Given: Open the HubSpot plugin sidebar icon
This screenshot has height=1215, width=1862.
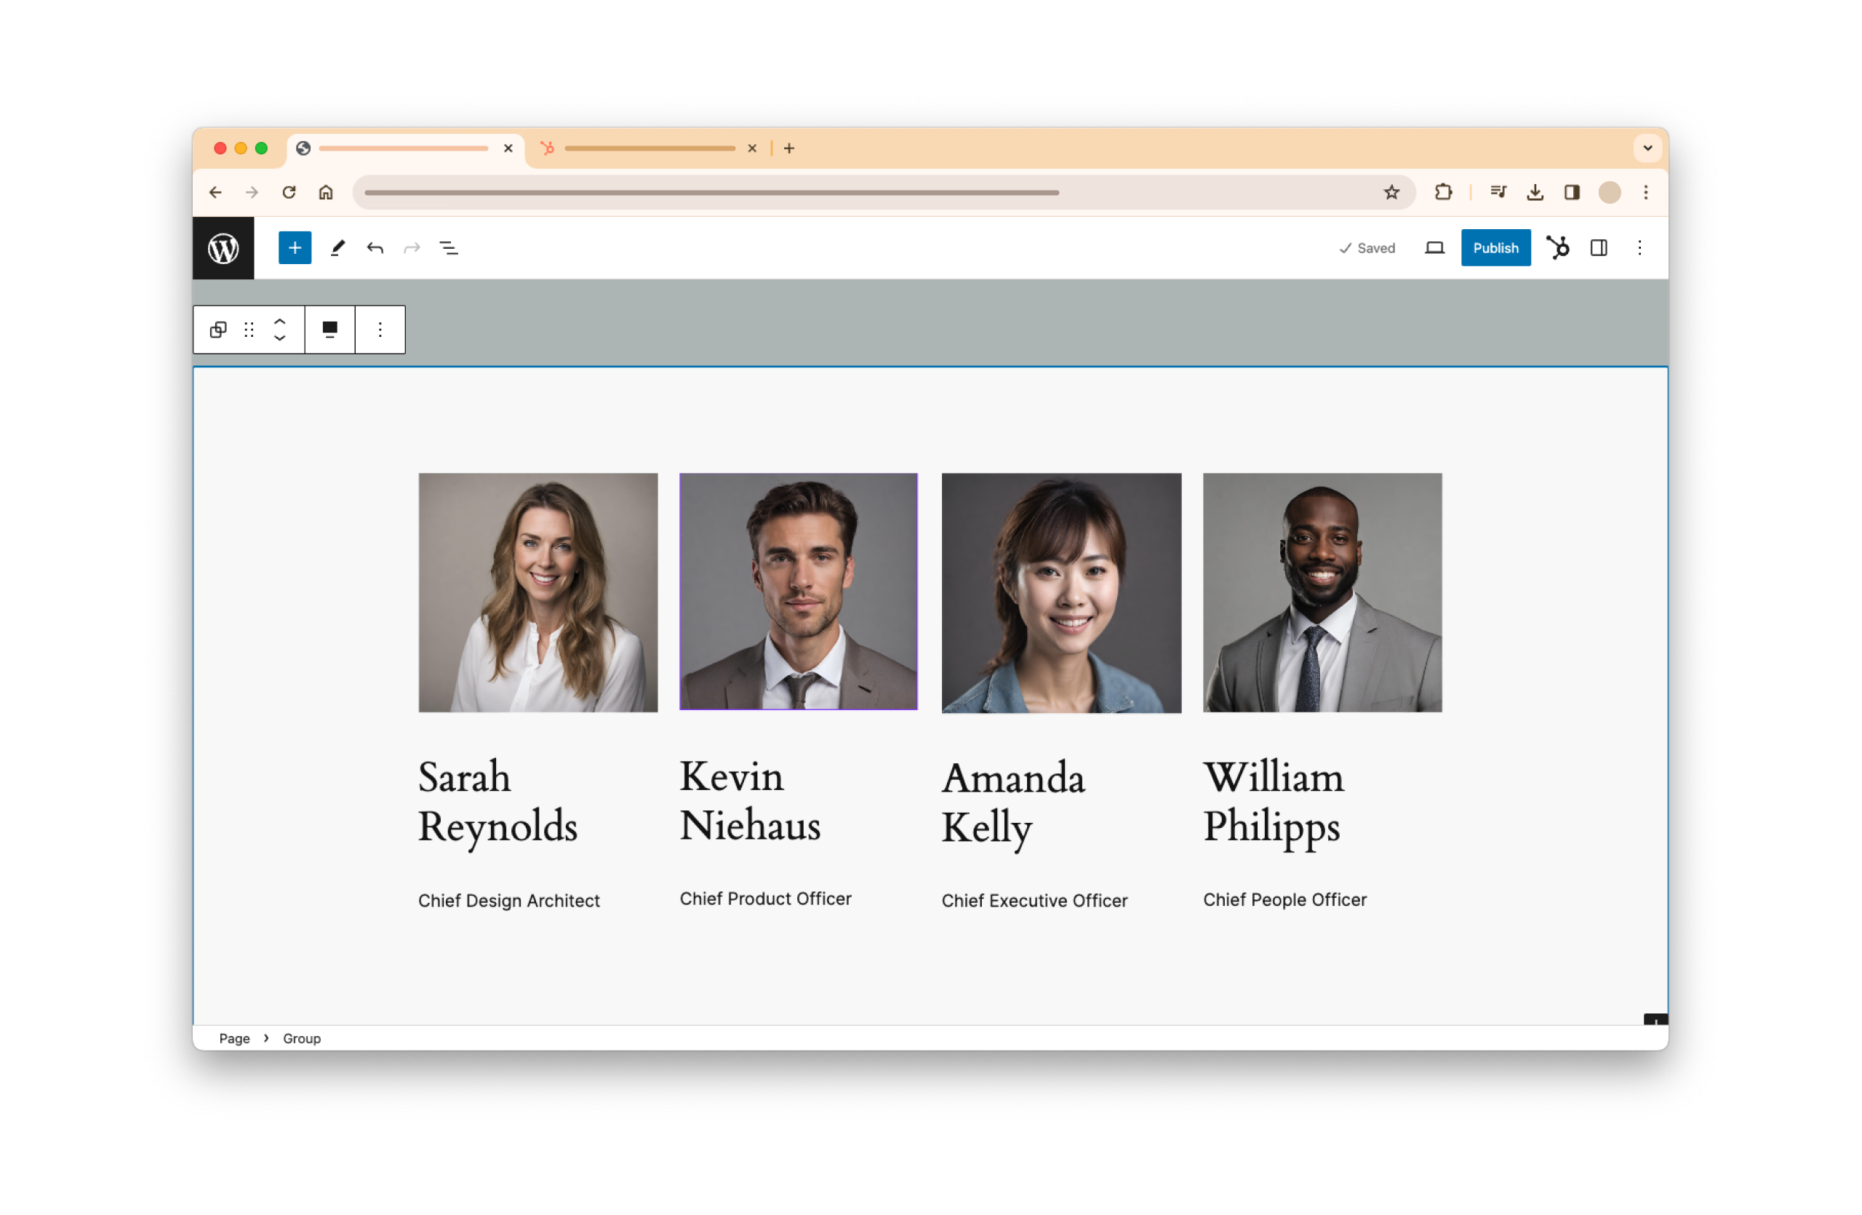Looking at the screenshot, I should (x=1557, y=248).
